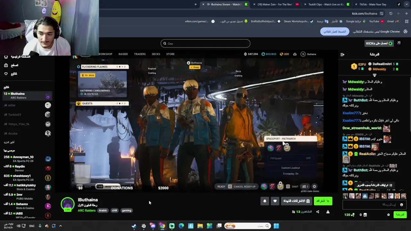
Task: Open Amrayman_10 recommended channel
Action: [27, 159]
